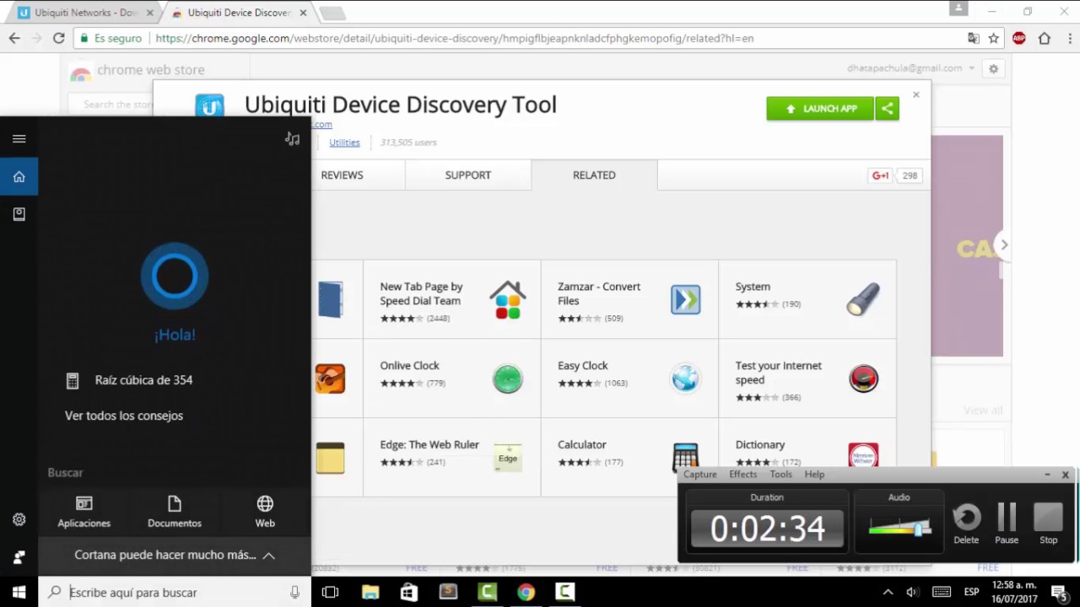Image resolution: width=1080 pixels, height=607 pixels.
Task: Open Test your Internet speed app
Action: 807,379
